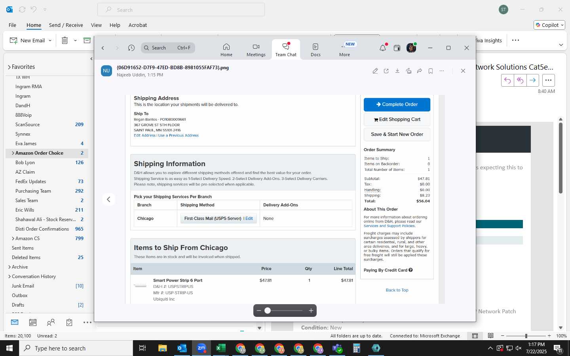Open Outlook File menu
The width and height of the screenshot is (570, 356).
(12, 25)
